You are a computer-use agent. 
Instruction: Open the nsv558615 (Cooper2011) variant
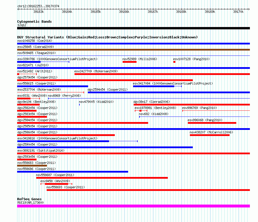[x=37, y=83]
